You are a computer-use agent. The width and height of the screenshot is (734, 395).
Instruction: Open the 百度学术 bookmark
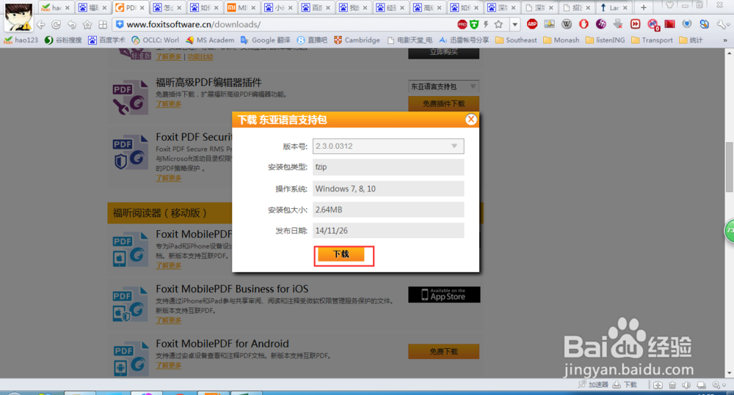click(x=106, y=40)
